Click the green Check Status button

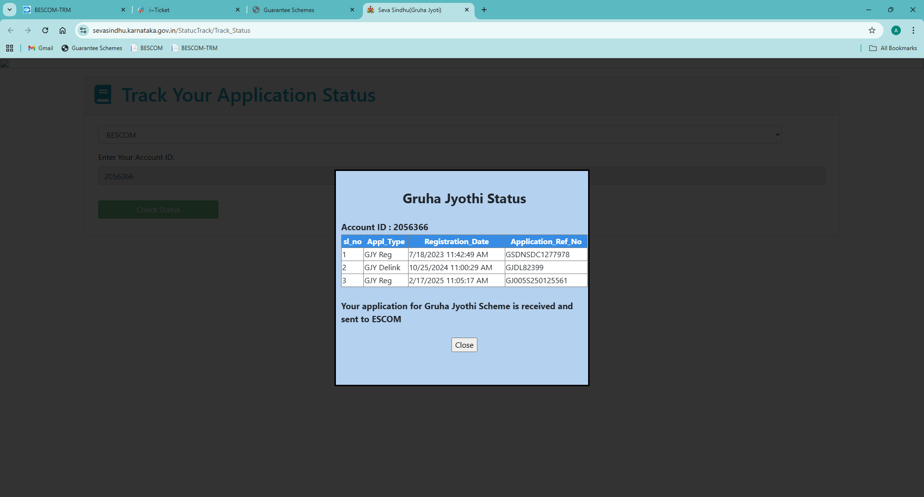coord(158,209)
